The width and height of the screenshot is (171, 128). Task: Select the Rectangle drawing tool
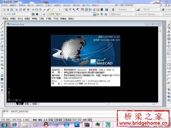(x=2, y=39)
